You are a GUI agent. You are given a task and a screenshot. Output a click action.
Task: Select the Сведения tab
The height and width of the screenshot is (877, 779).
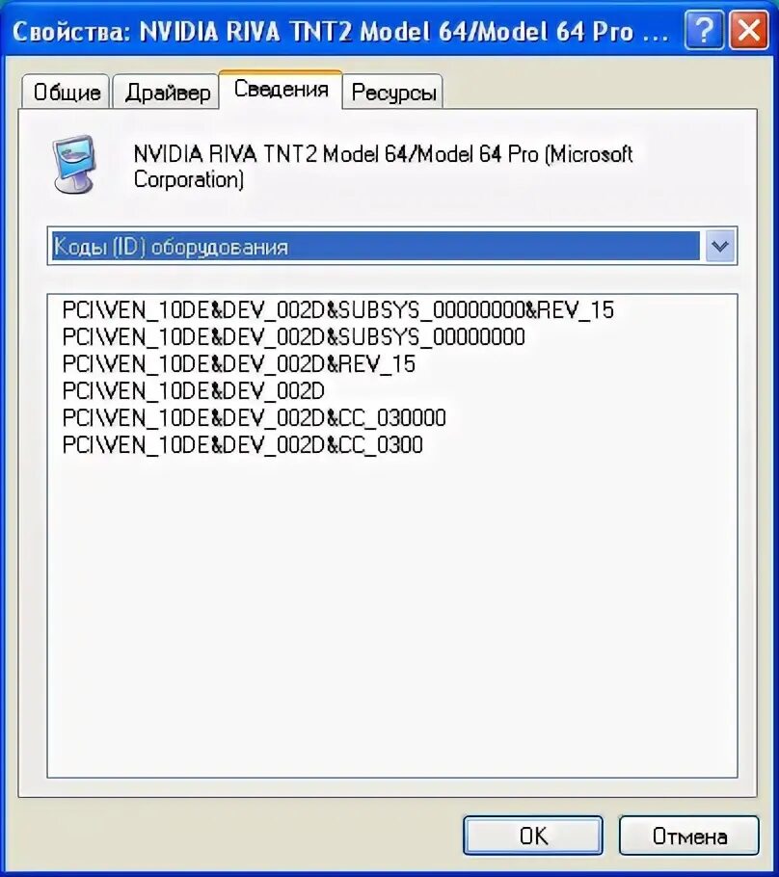tap(281, 90)
